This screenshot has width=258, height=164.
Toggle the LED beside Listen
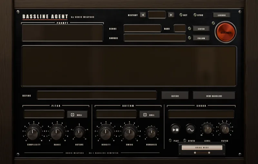coord(189,28)
